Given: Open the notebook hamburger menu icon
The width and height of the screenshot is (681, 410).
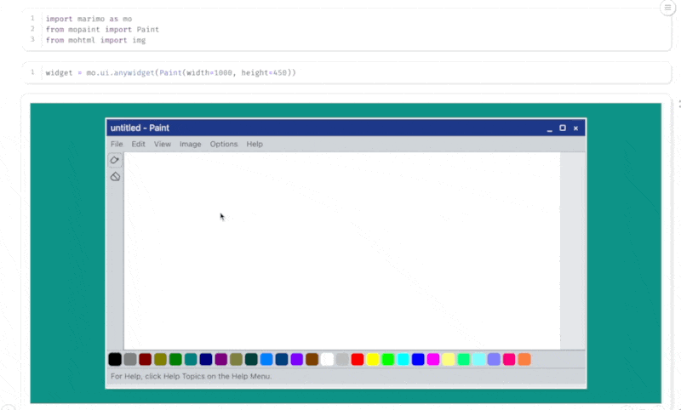Looking at the screenshot, I should (668, 8).
